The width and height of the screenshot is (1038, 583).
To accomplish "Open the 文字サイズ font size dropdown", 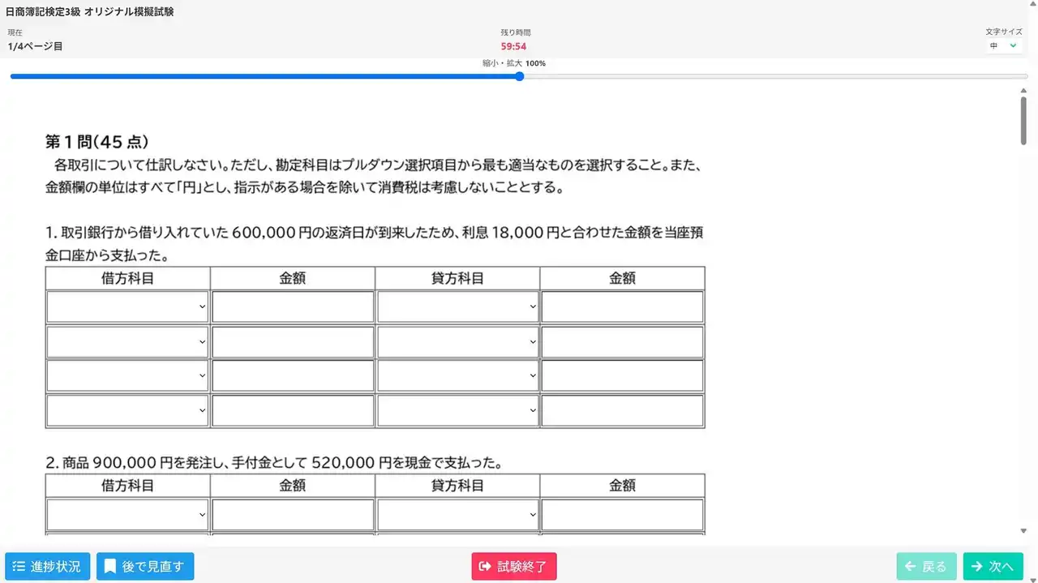I will [1003, 46].
